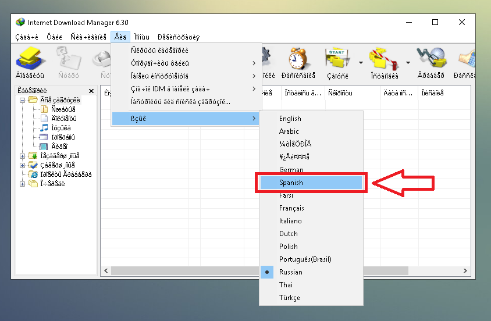Screen dimensions: 491x321
Task: Collapse the top category folder in tree
Action: pyautogui.click(x=23, y=100)
